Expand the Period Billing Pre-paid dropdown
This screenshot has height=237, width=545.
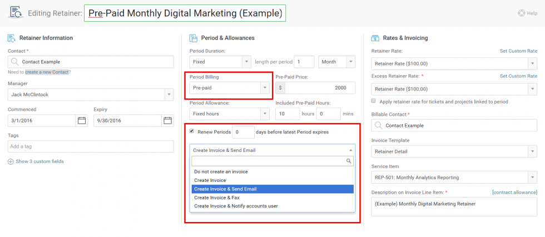pos(264,88)
